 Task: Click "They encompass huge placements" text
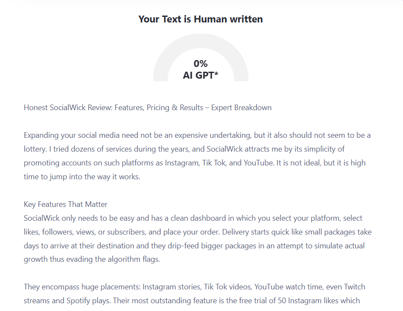pos(81,287)
